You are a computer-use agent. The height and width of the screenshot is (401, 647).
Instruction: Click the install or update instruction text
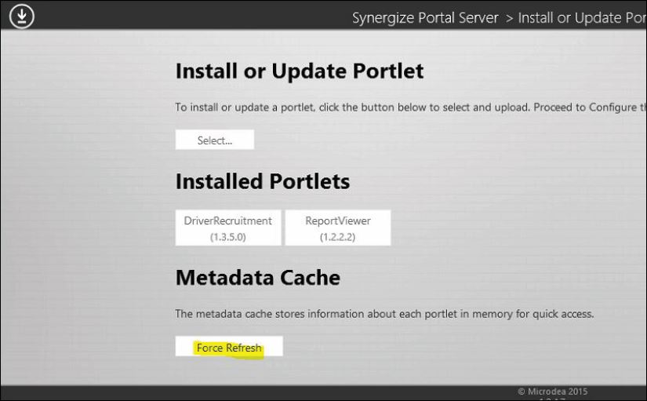click(411, 108)
